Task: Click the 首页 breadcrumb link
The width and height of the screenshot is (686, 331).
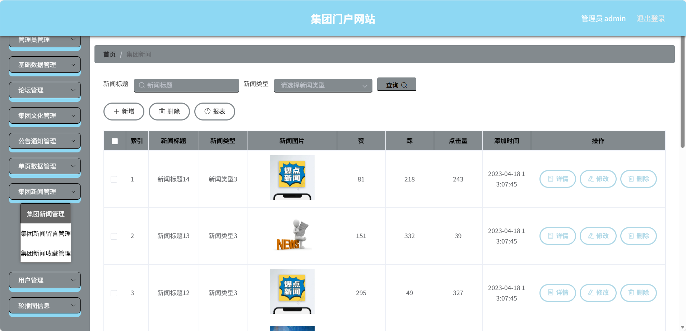Action: pyautogui.click(x=110, y=55)
